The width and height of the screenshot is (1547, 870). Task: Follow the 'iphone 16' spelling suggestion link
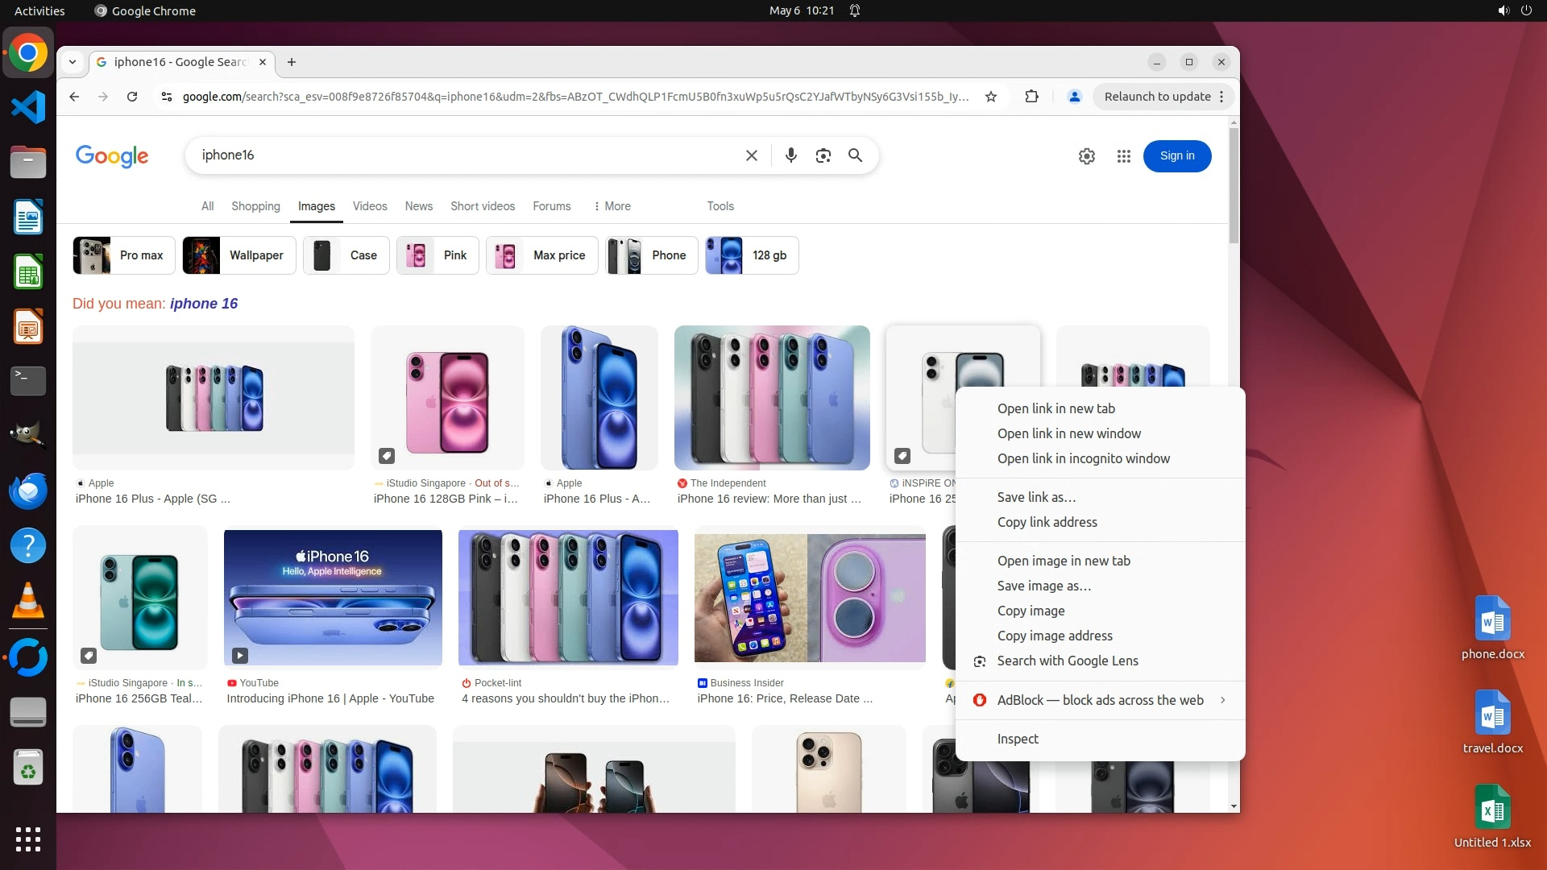click(x=204, y=304)
